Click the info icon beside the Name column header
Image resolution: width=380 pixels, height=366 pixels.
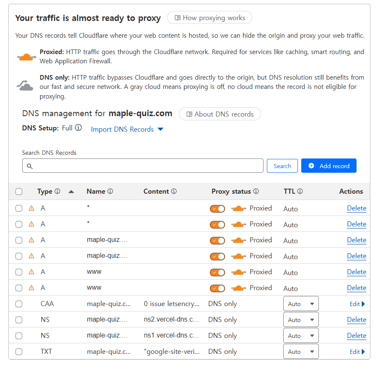pos(110,191)
